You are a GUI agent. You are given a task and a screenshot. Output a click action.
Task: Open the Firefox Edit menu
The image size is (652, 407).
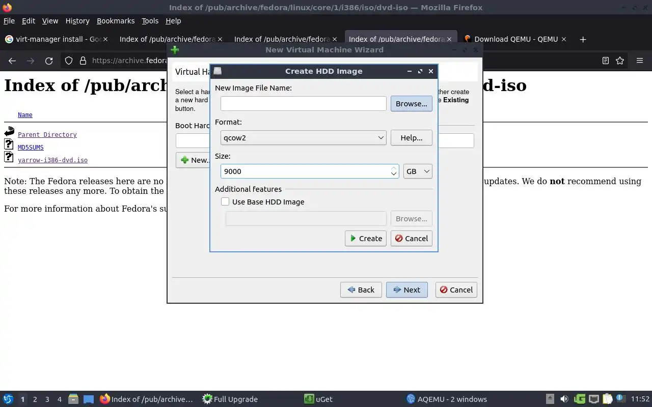29,21
